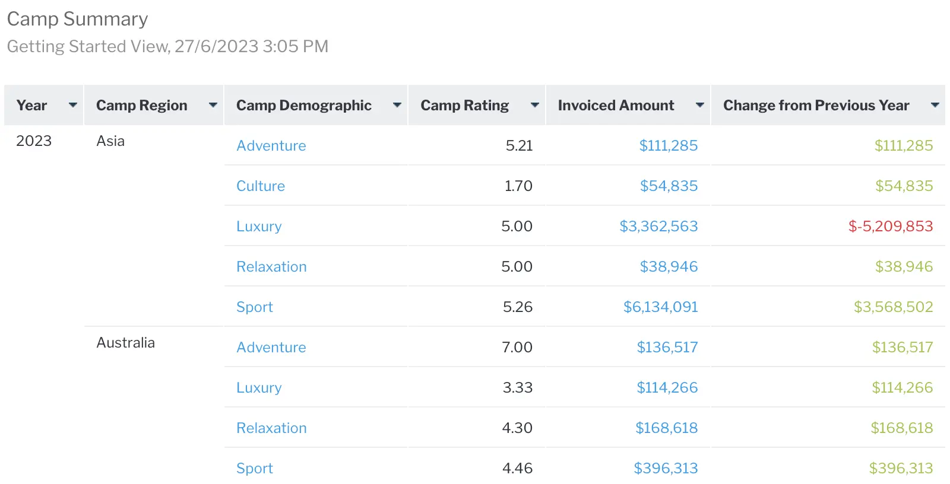Open the Asia Adventure demographic link
The width and height of the screenshot is (950, 484).
pos(271,145)
